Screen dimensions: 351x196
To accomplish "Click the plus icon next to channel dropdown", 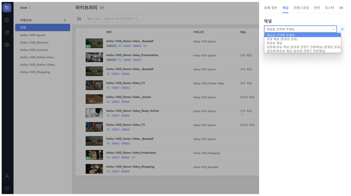I will point(342,29).
